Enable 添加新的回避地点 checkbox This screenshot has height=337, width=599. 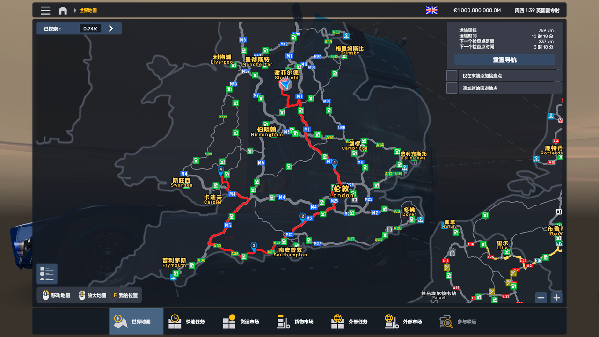452,88
